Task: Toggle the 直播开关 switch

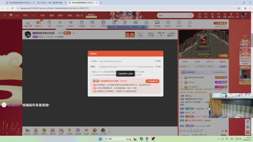Action: [x=38, y=22]
